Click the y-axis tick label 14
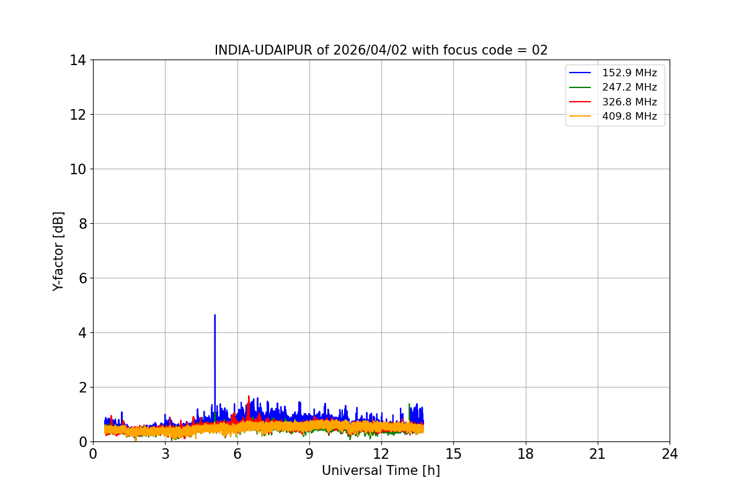 click(77, 60)
